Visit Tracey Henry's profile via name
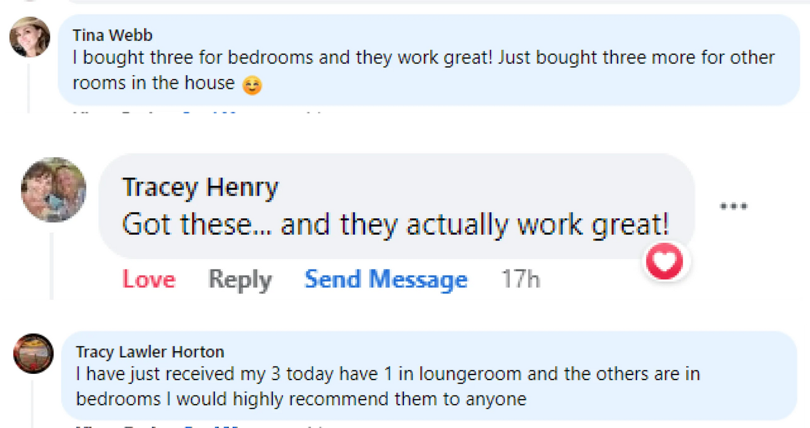 click(200, 187)
